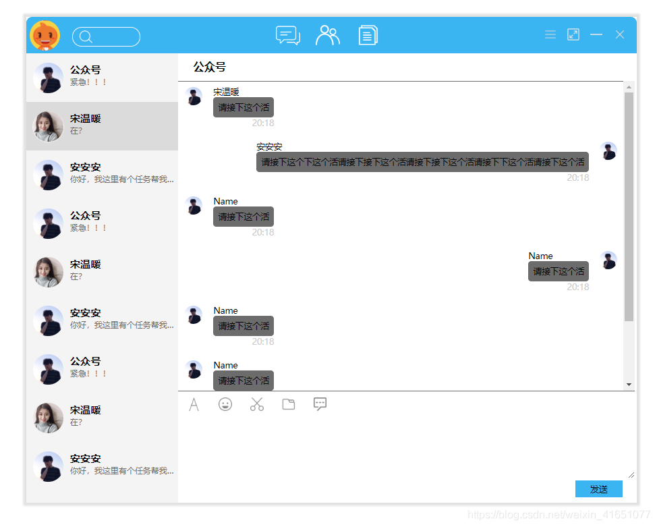
Task: Open the contacts tab icon
Action: [328, 35]
